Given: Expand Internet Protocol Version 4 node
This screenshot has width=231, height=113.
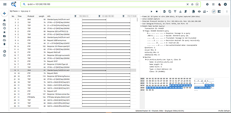Looking at the screenshot, I should [141, 21].
